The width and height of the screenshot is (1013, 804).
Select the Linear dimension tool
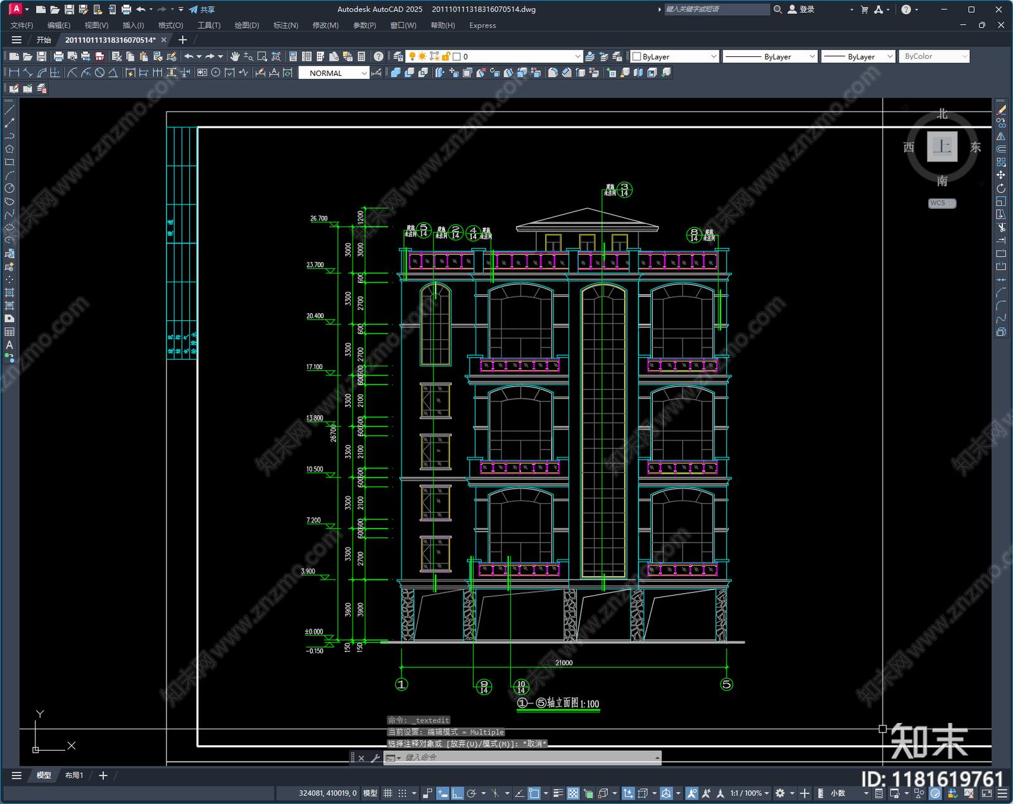coord(14,73)
